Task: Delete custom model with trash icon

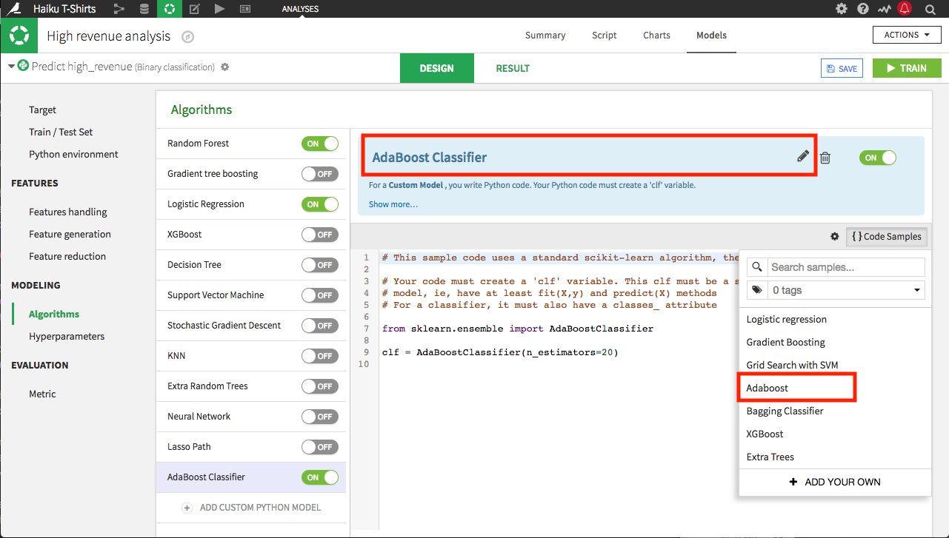Action: tap(825, 157)
